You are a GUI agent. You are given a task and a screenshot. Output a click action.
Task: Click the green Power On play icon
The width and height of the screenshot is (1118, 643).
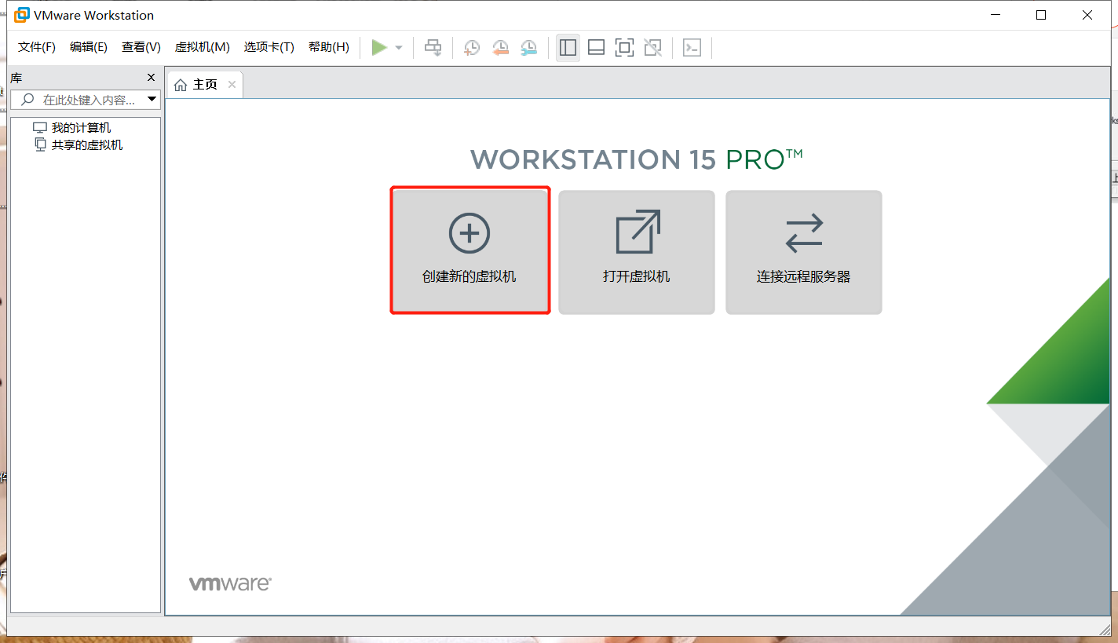[x=379, y=48]
